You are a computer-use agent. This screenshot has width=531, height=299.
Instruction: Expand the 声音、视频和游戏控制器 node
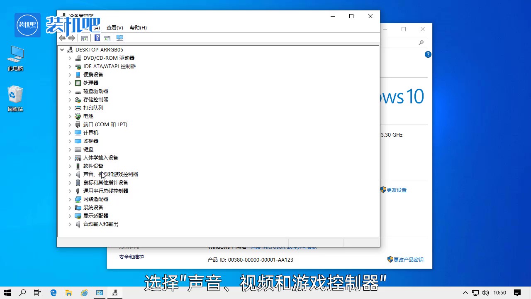(70, 174)
